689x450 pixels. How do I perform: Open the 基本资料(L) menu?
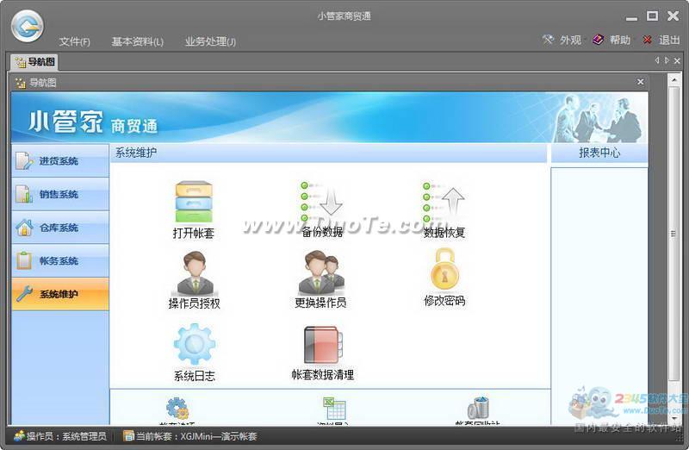(x=138, y=41)
